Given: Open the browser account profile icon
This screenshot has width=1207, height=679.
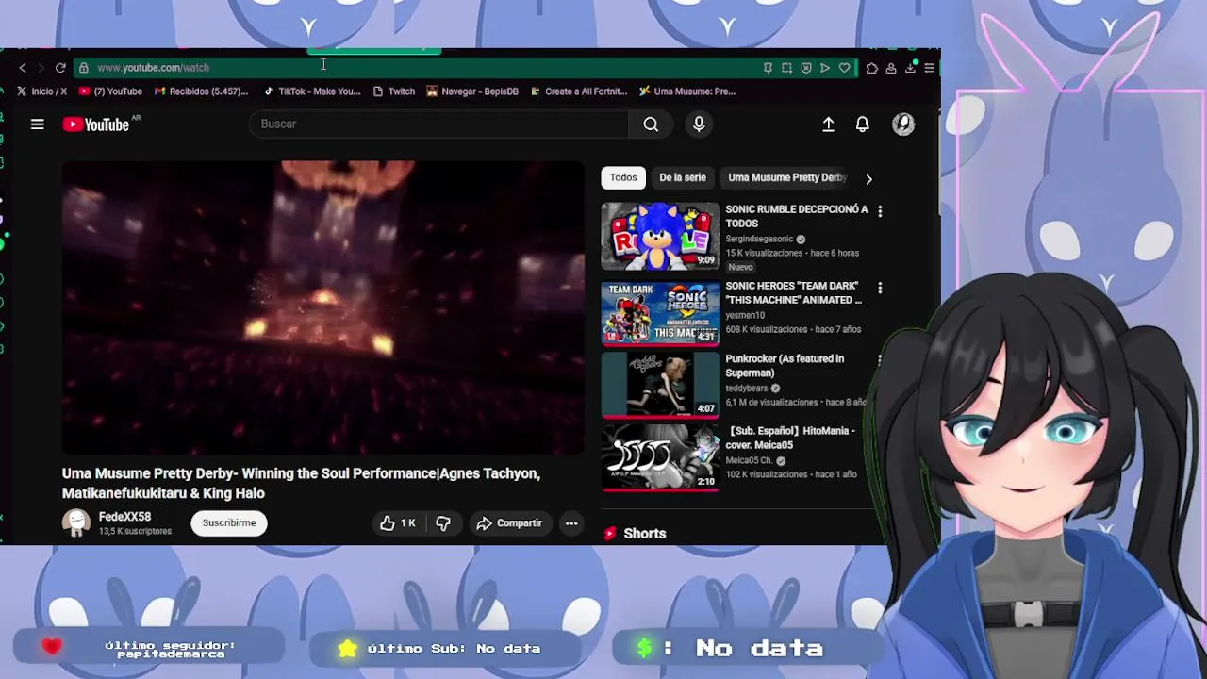Looking at the screenshot, I should coord(890,68).
